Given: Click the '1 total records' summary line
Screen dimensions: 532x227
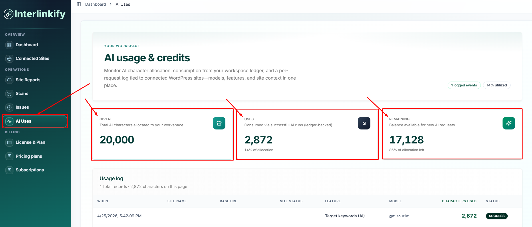Looking at the screenshot, I should pyautogui.click(x=143, y=187).
